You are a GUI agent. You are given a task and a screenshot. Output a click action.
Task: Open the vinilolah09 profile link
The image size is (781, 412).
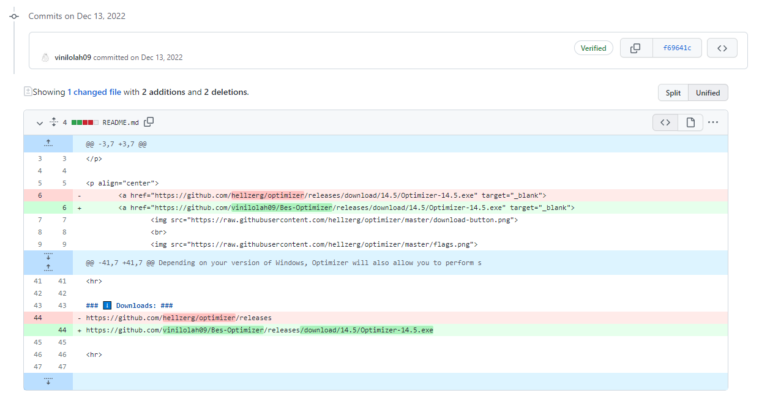click(x=72, y=57)
